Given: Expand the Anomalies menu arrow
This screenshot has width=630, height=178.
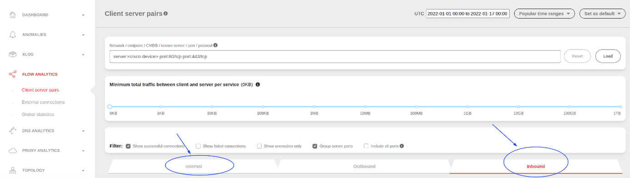Looking at the screenshot, I should (83, 35).
